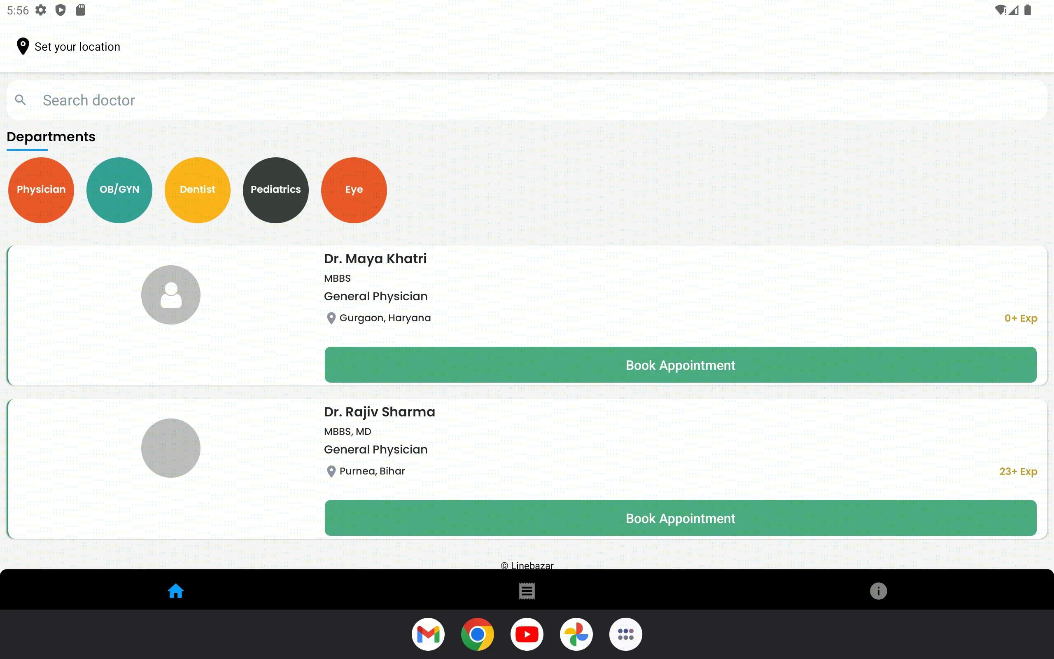
Task: Tap the search magnifier icon
Action: [x=20, y=100]
